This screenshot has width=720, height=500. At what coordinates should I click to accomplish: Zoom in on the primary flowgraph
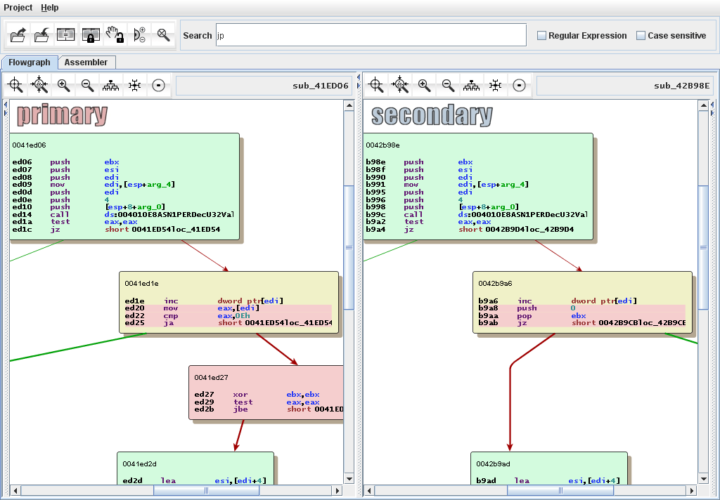pos(63,85)
